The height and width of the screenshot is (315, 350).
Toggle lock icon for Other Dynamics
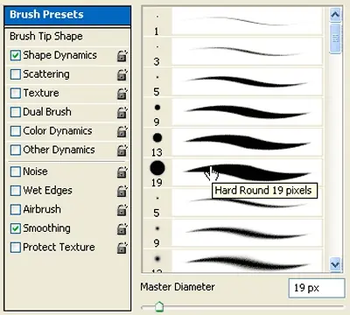tap(122, 150)
